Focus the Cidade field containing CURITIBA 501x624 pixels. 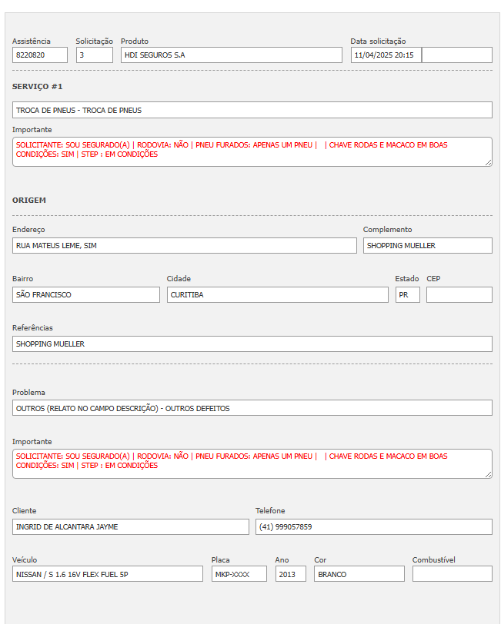pyautogui.click(x=277, y=294)
